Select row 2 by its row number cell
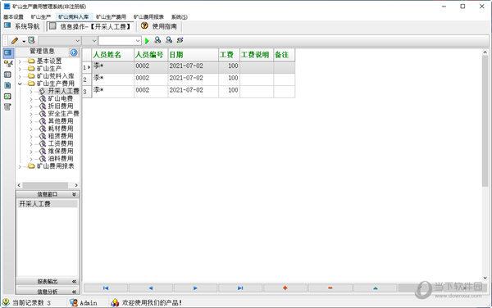Screen dimensions: 492x308 tap(87, 79)
